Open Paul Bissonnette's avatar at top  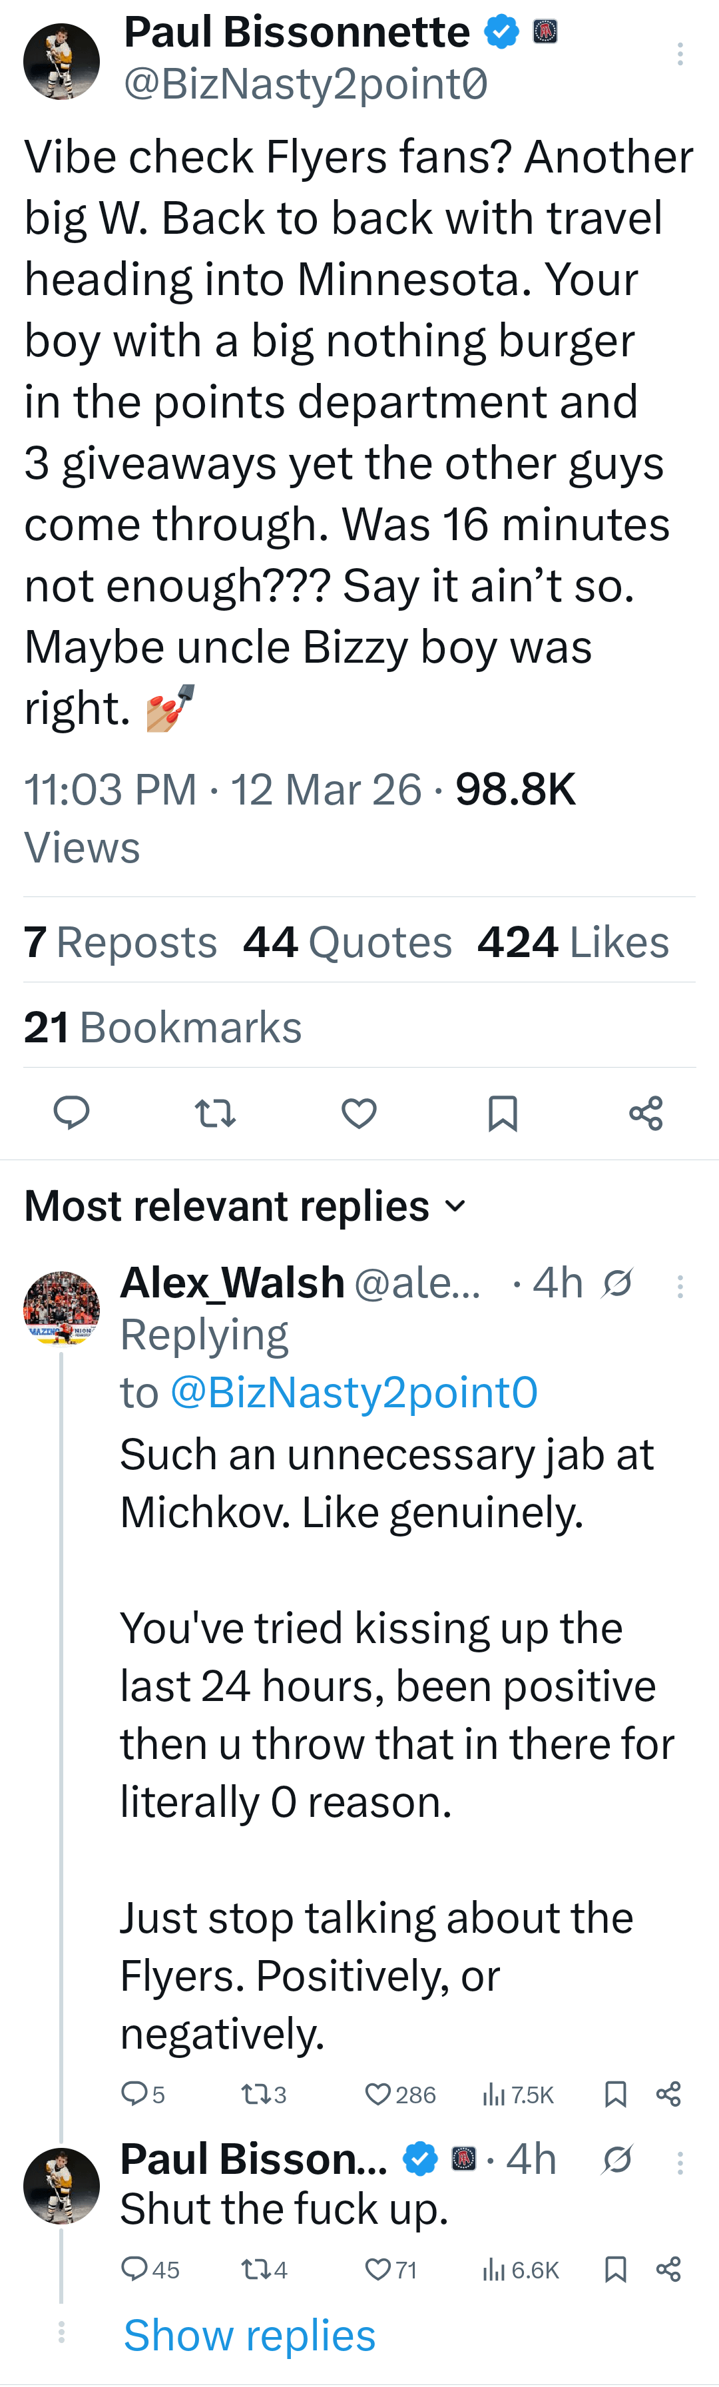(x=61, y=61)
